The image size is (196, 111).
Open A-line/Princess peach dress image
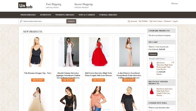tap(130, 52)
